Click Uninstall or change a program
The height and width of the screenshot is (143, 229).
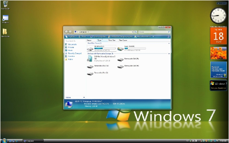tap(121, 37)
